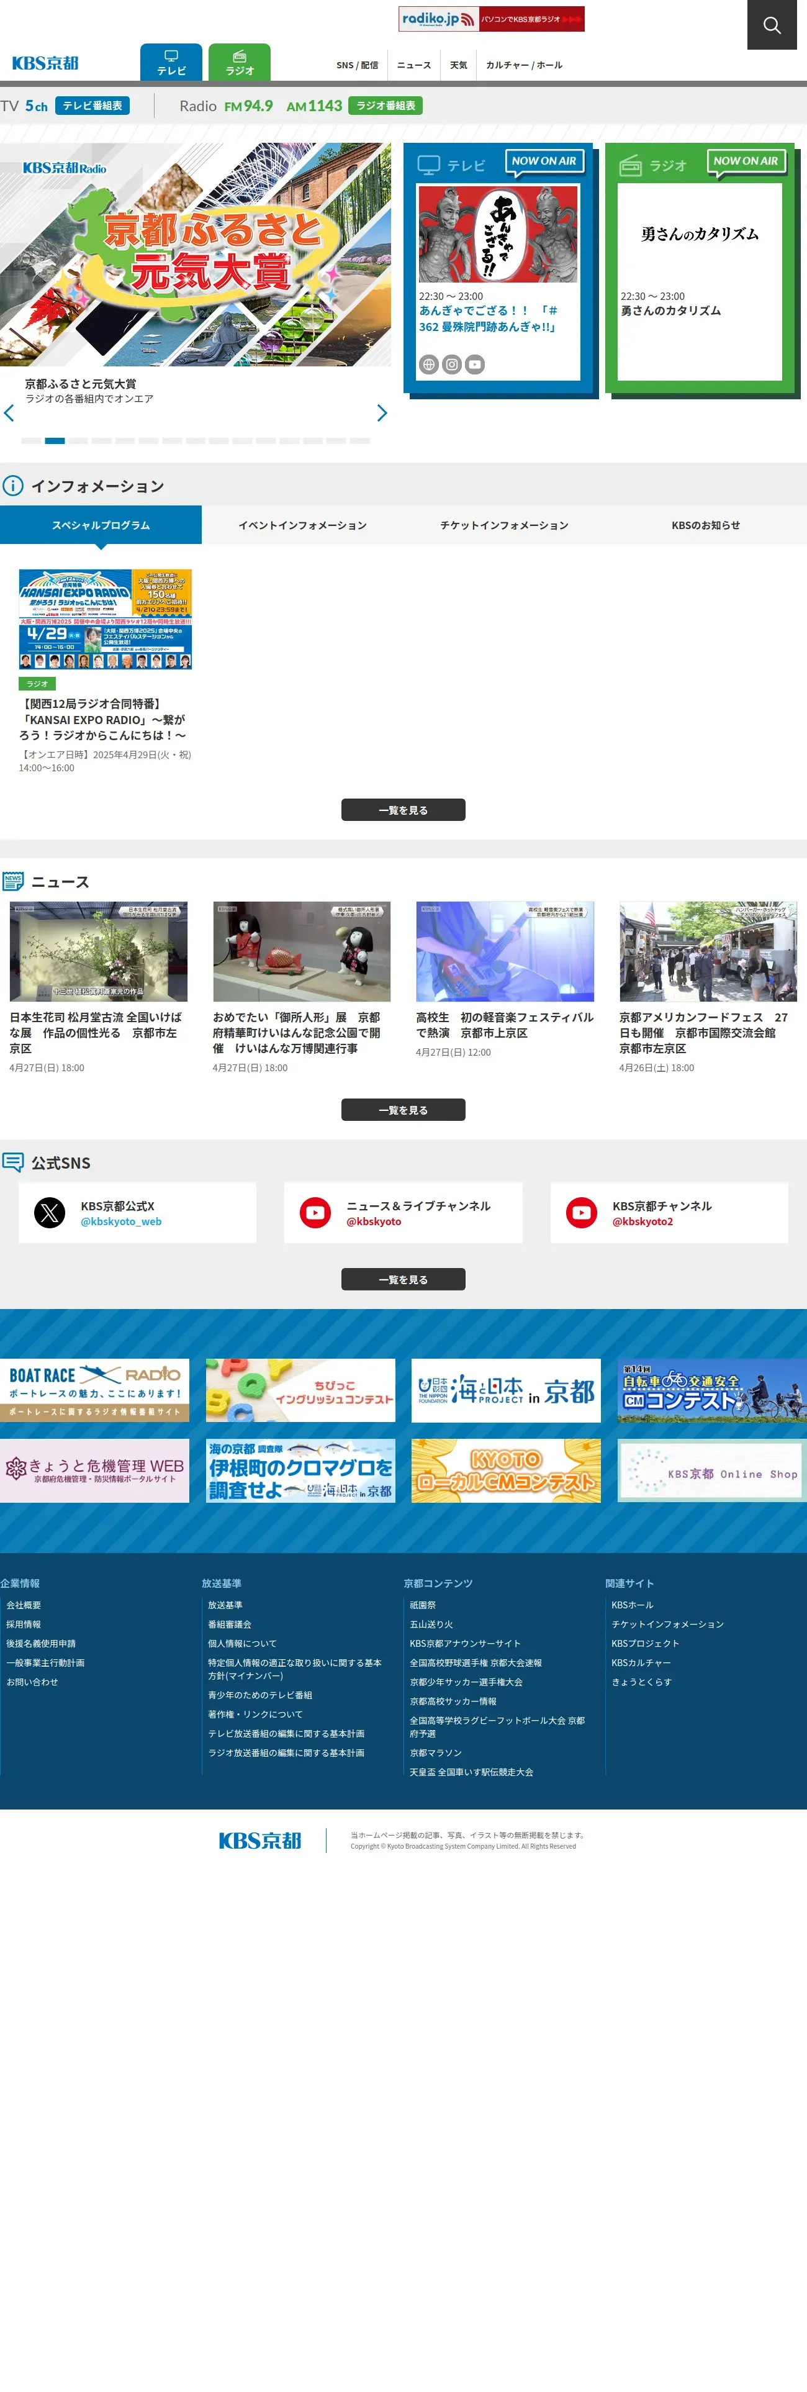Switch to チケットインフォメーション tab
This screenshot has height=2392, width=807.
(x=504, y=525)
